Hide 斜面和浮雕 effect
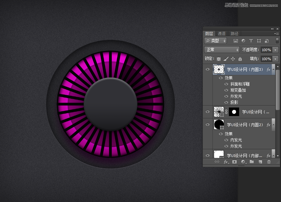This screenshot has height=202, width=281. [x=226, y=84]
